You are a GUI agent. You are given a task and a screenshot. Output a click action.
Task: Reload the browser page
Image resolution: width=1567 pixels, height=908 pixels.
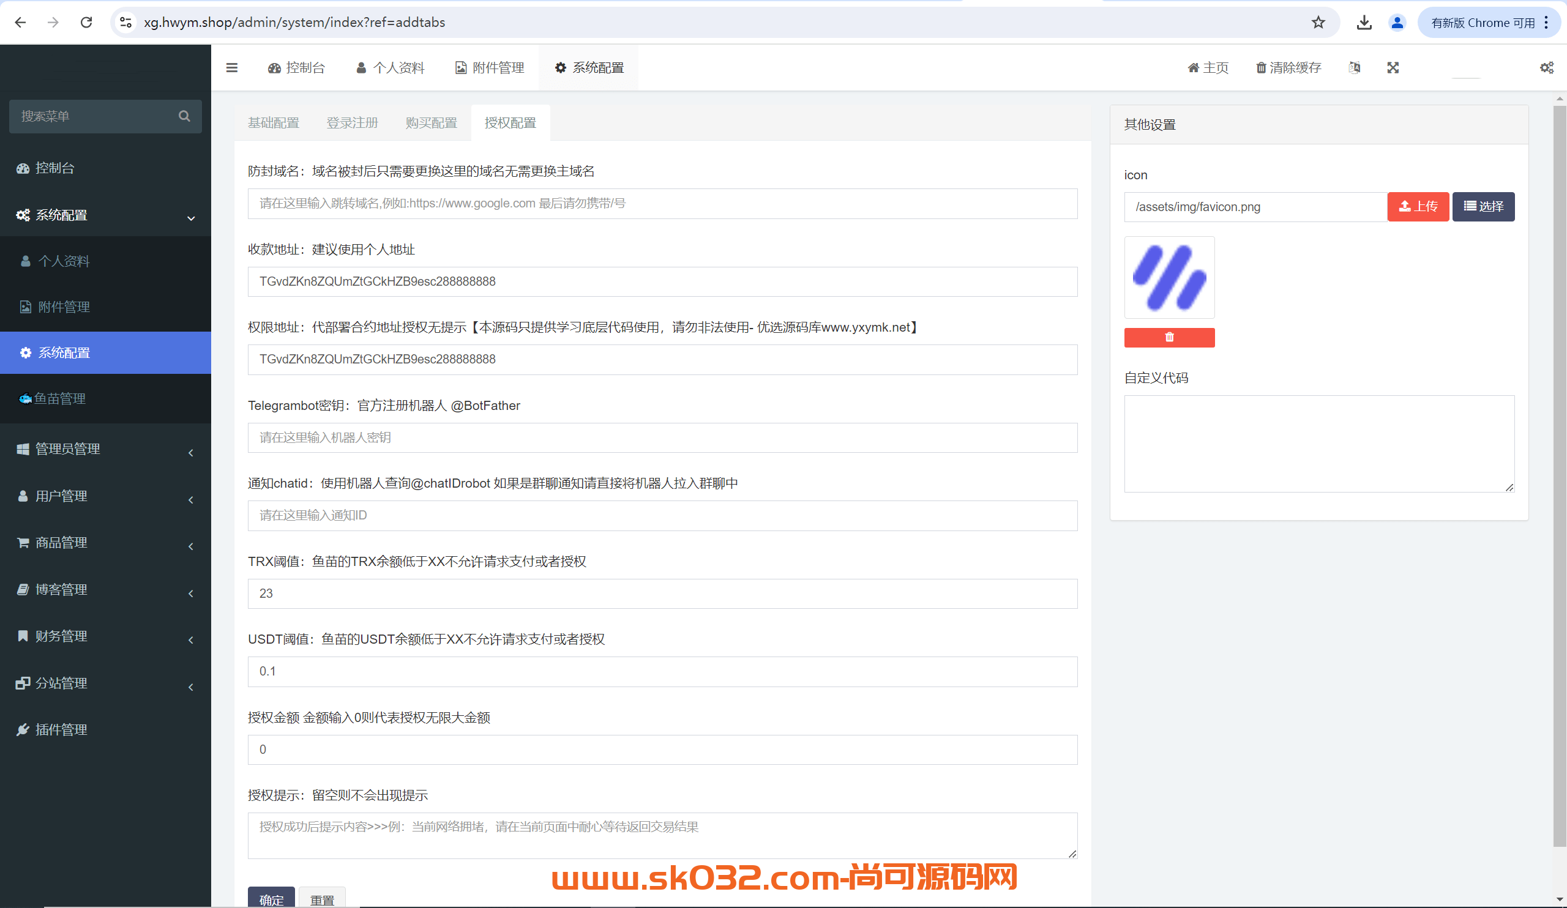86,23
